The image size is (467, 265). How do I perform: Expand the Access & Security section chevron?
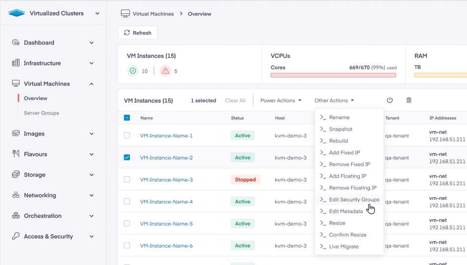91,237
